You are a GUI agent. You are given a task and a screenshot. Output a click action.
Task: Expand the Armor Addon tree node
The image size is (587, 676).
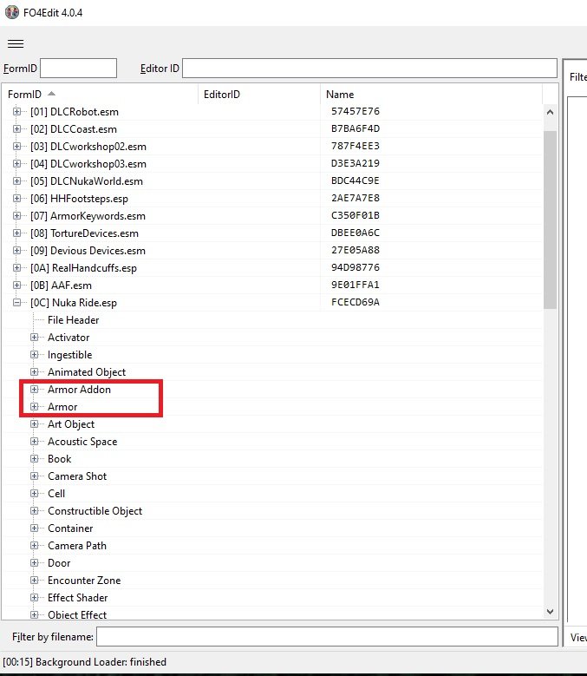[x=35, y=390]
